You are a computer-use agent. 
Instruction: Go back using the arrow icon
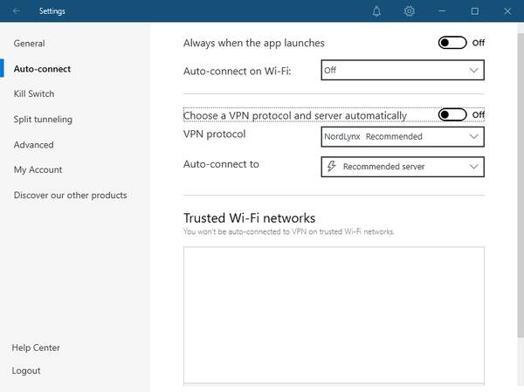click(16, 11)
